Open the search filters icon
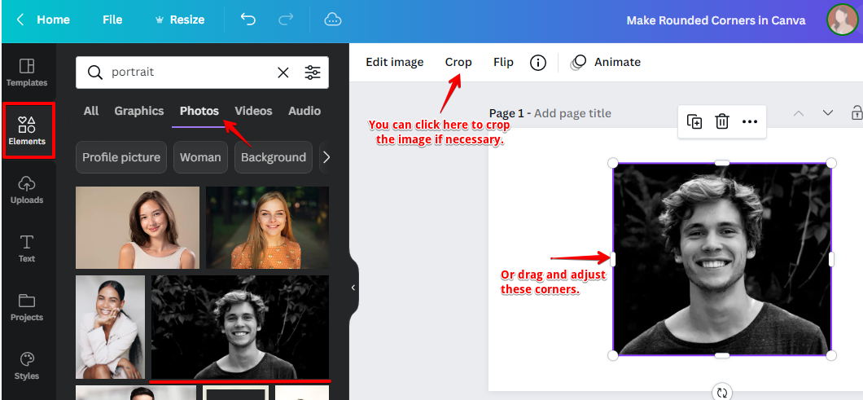Image resolution: width=863 pixels, height=400 pixels. tap(313, 73)
